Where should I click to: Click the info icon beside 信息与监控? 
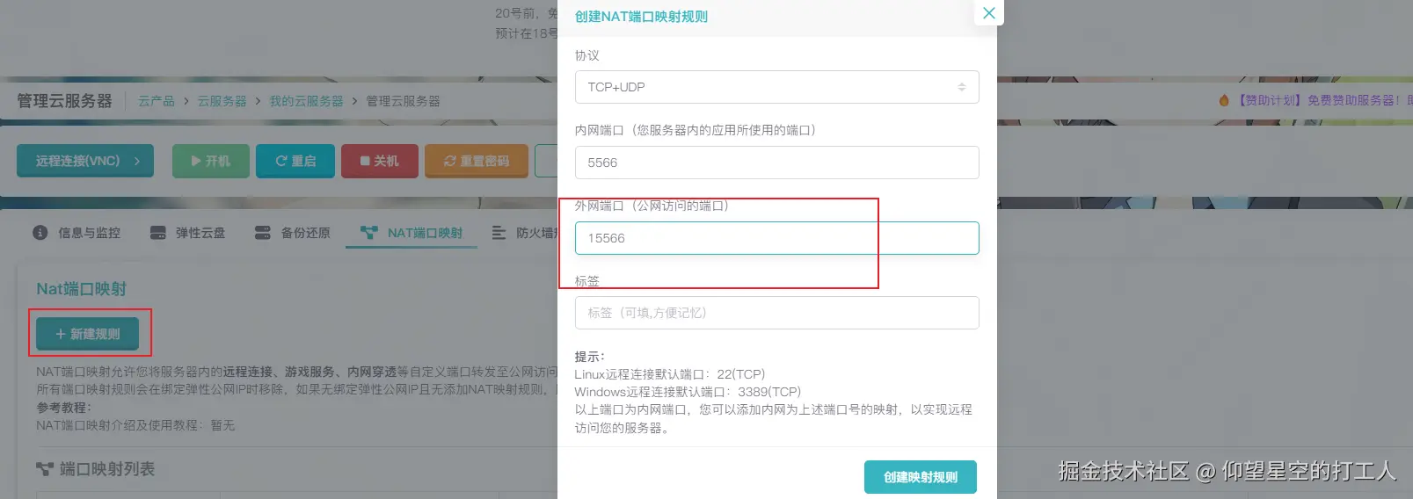click(x=40, y=233)
